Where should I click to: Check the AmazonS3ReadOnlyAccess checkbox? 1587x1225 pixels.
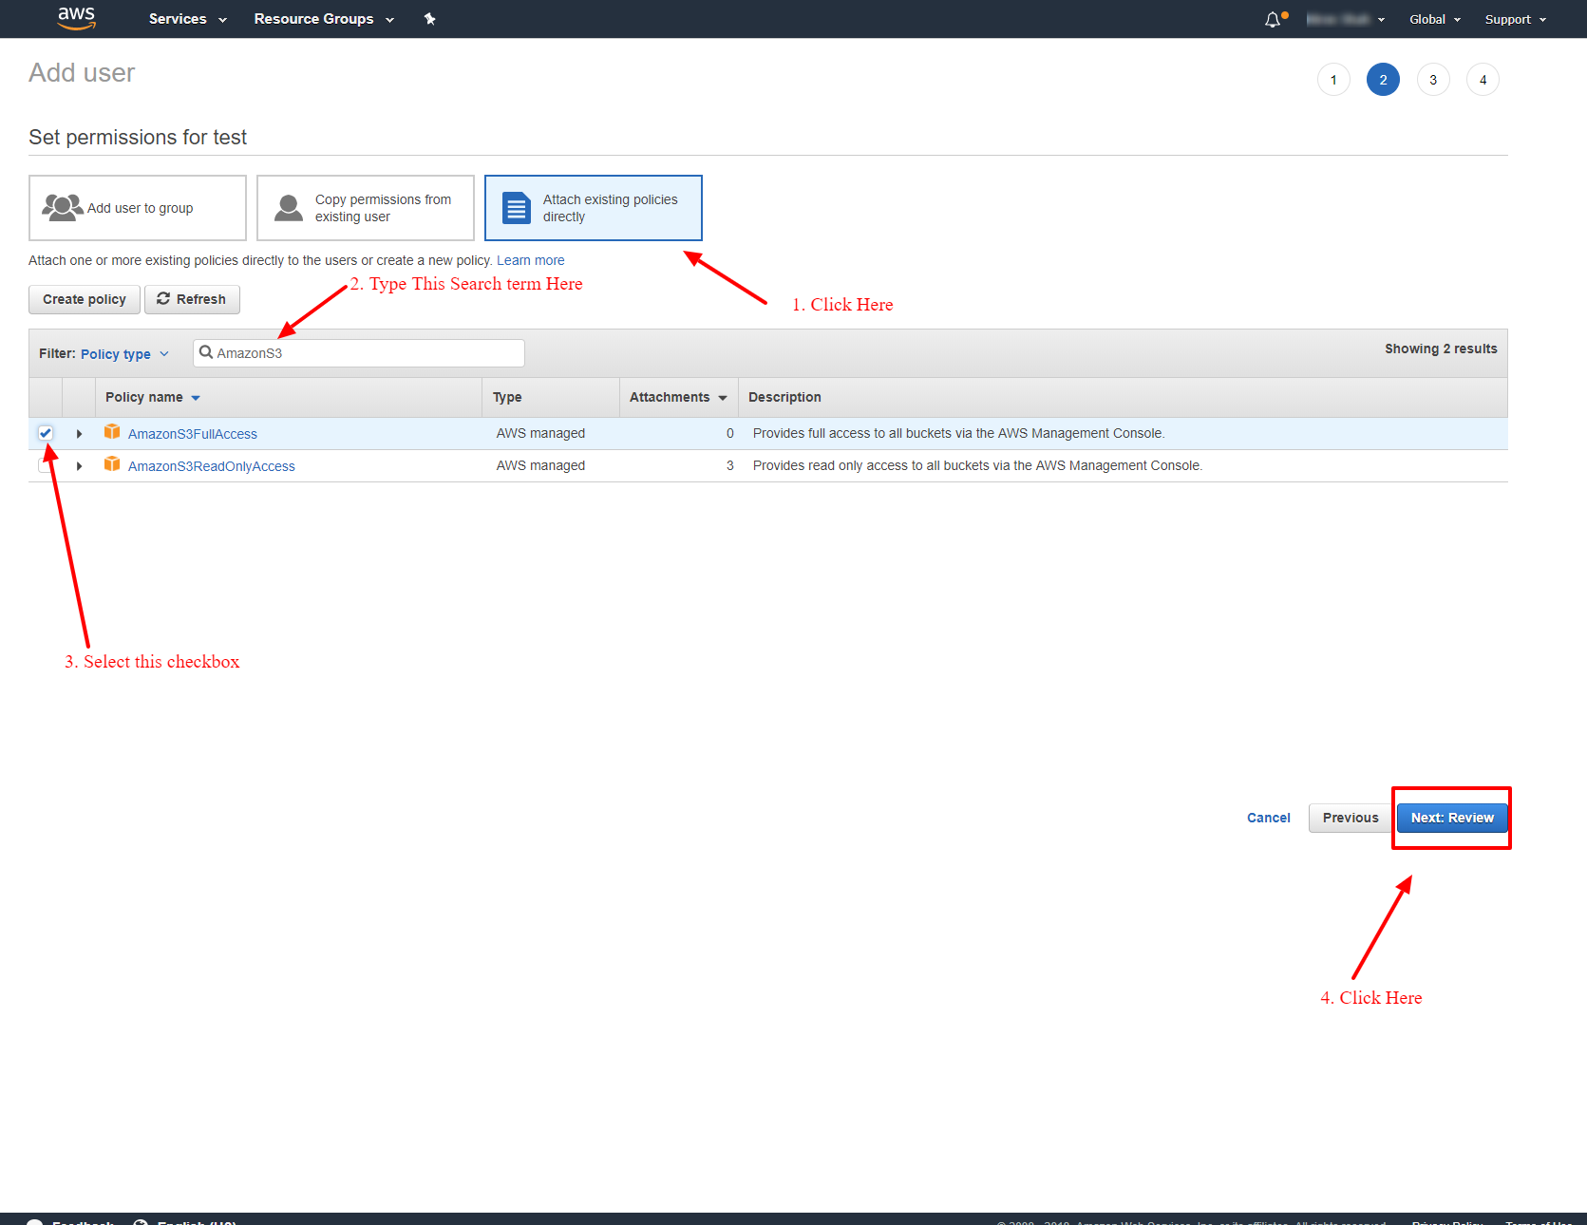[x=45, y=465]
